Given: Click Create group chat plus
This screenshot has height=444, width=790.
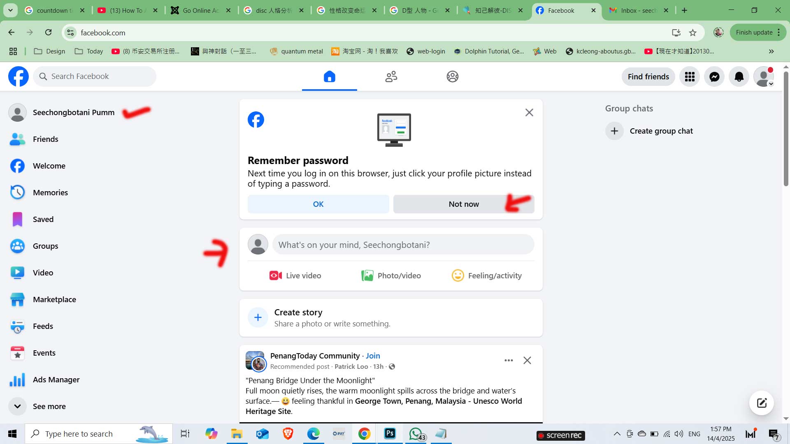Looking at the screenshot, I should tap(614, 131).
